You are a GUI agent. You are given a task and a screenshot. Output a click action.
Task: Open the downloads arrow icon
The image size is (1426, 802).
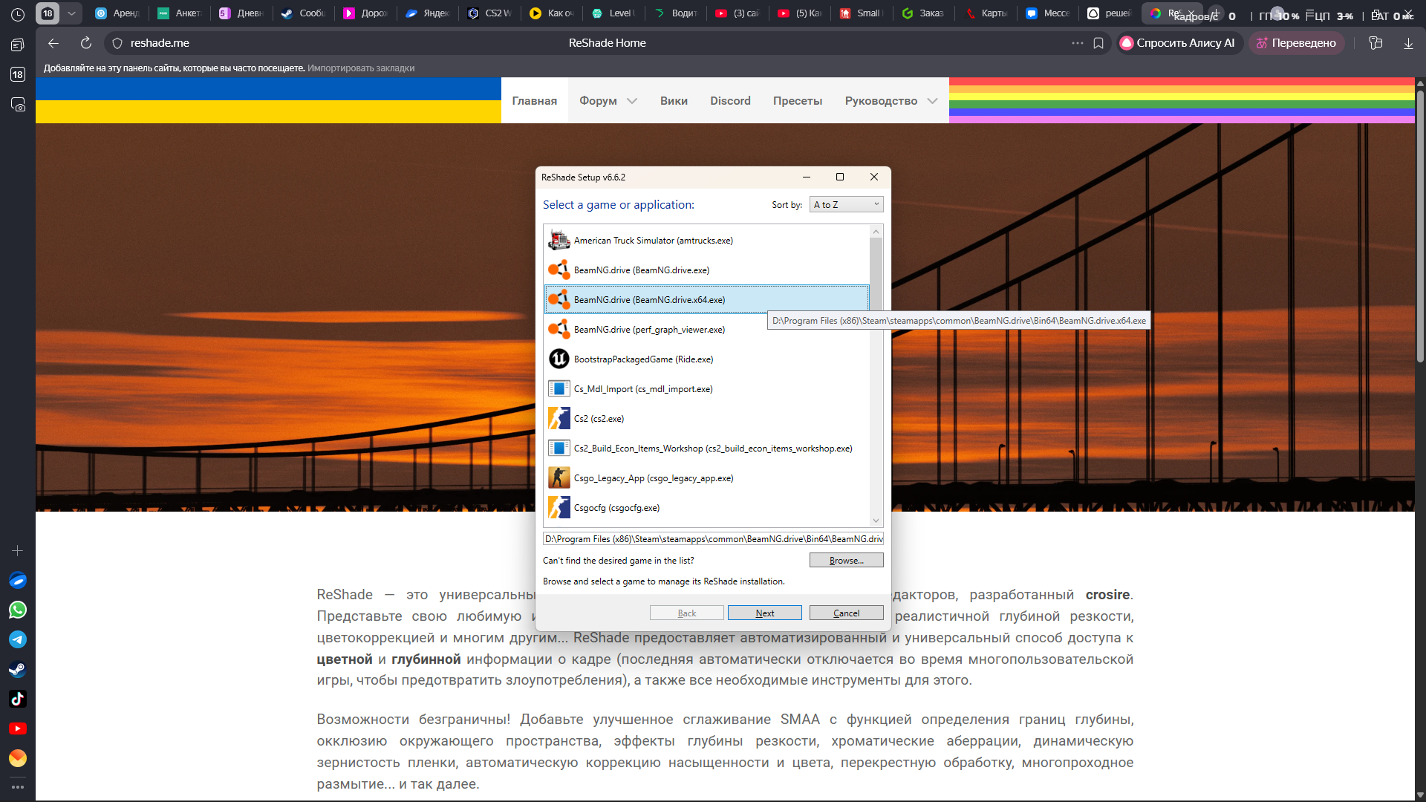click(1408, 43)
